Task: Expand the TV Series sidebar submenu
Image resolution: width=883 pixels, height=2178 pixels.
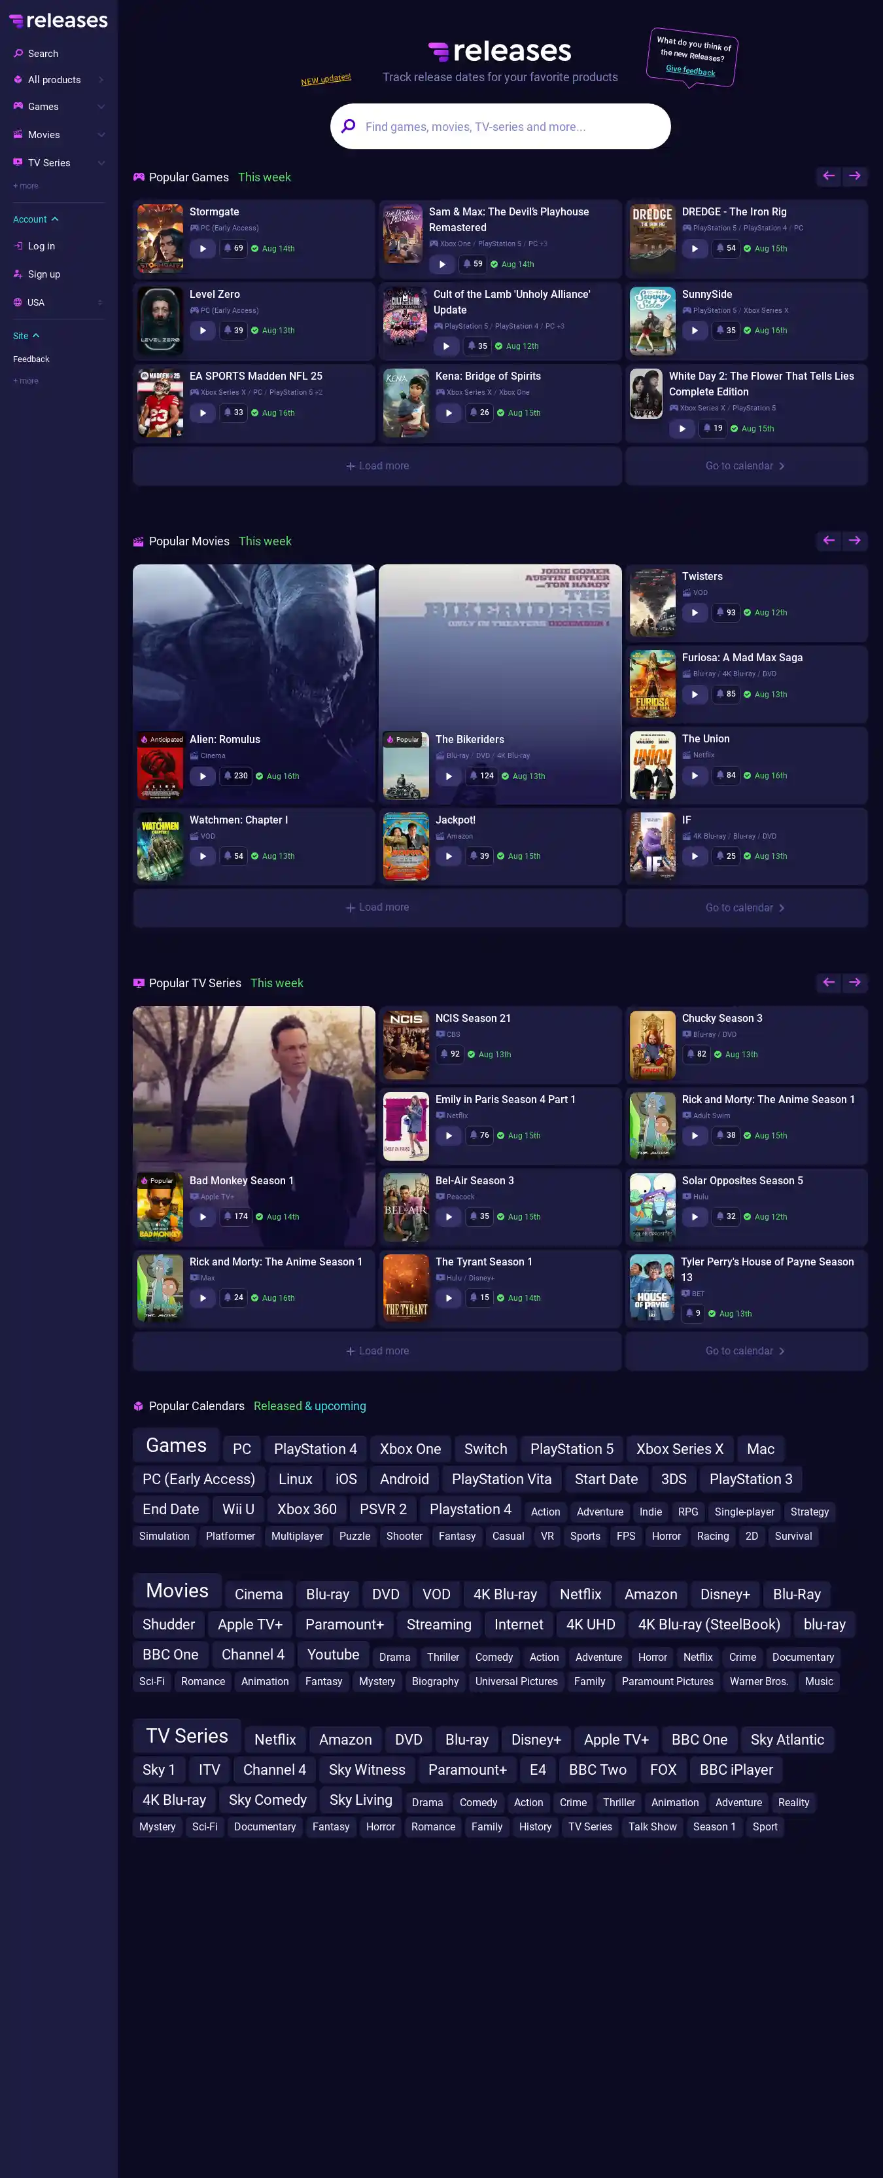Action: tap(101, 162)
